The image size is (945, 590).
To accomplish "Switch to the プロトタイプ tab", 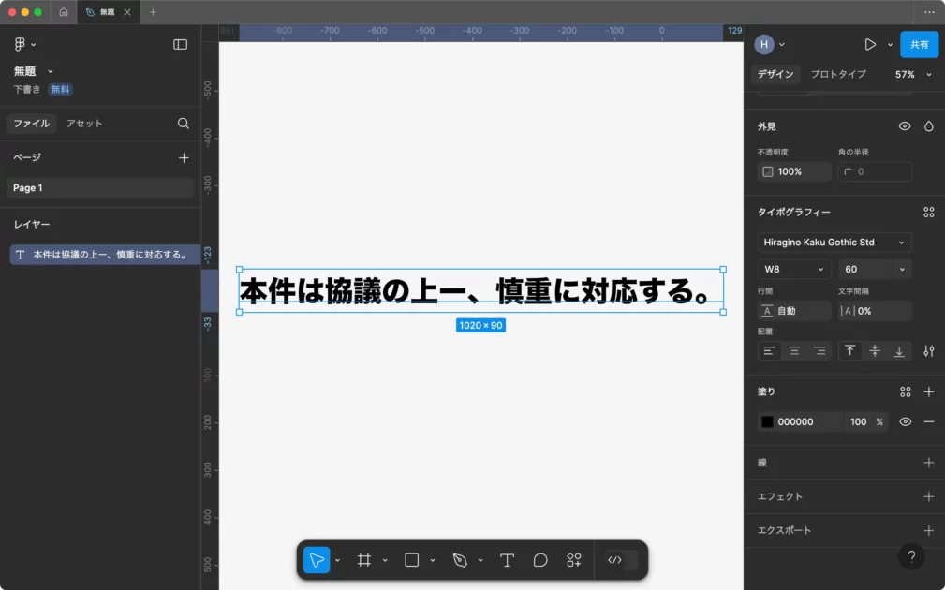I will [838, 75].
